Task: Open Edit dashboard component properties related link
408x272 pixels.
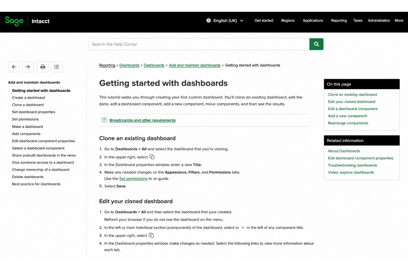Action: coord(361,158)
